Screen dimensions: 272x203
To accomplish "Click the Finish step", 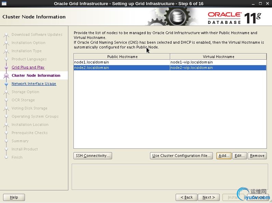I will tap(17, 157).
